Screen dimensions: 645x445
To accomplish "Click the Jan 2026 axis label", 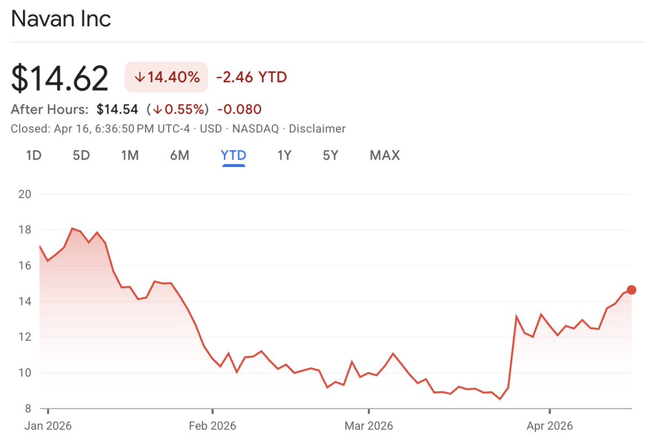I will click(x=48, y=426).
